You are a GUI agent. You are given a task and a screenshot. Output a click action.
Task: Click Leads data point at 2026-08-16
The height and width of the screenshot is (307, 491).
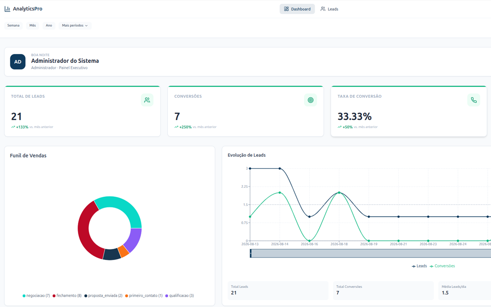pos(310,217)
